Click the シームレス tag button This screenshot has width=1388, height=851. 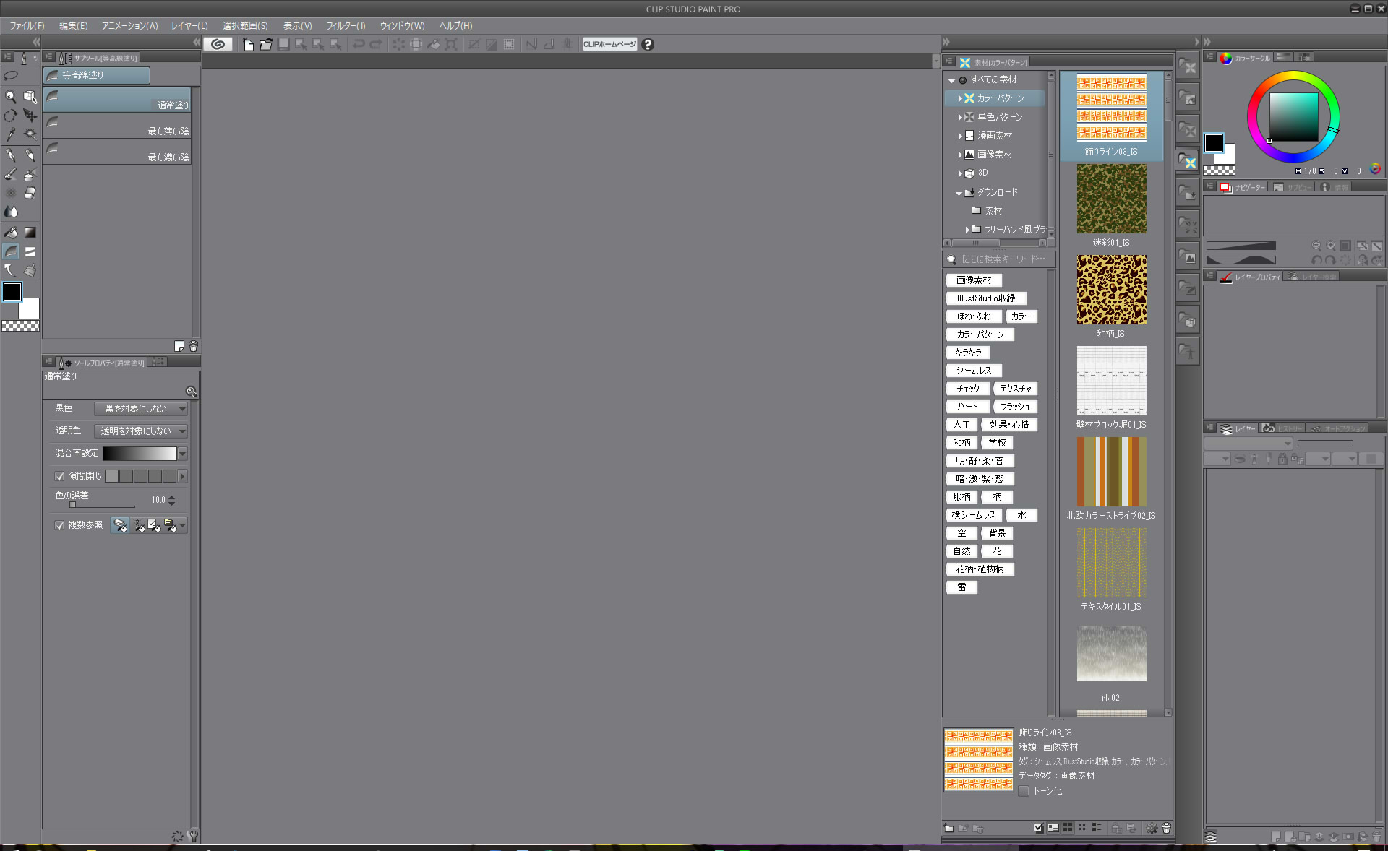click(x=973, y=371)
